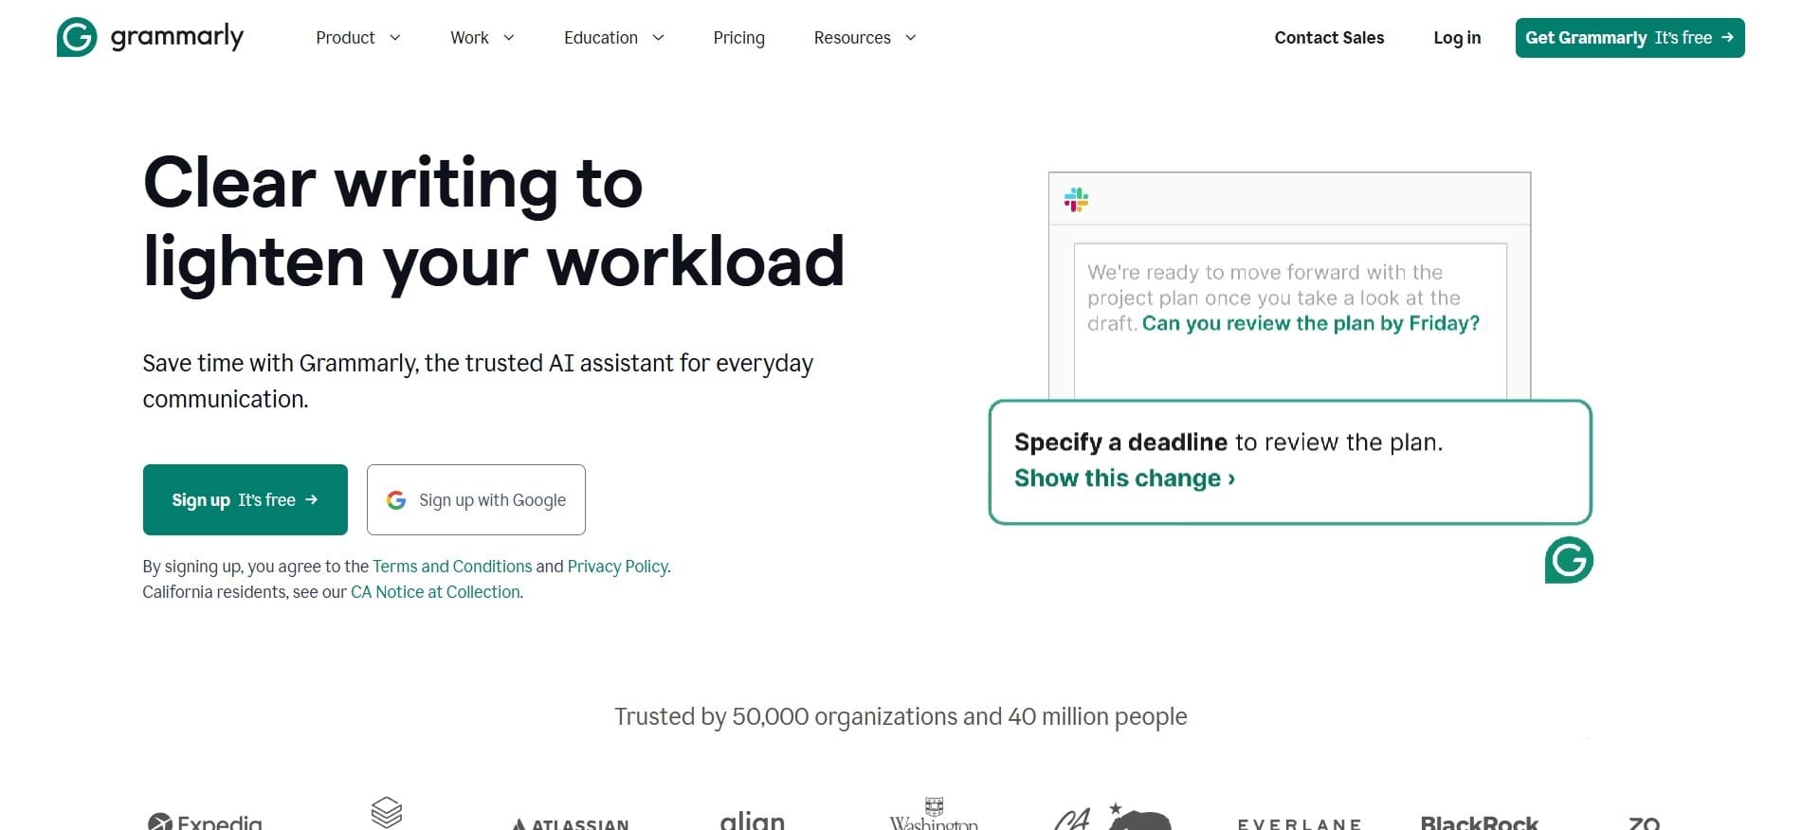
Task: Click the BlackRock logo
Action: pyautogui.click(x=1479, y=821)
